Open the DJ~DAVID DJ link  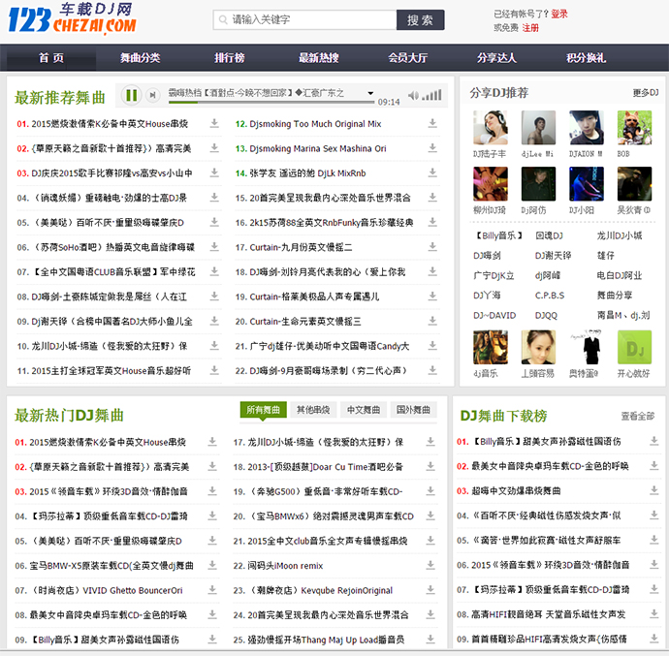494,315
